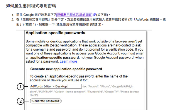The height and width of the screenshot is (110, 176).
Task: Click the "Picasa desktop client" example text
Action: coord(84,93)
